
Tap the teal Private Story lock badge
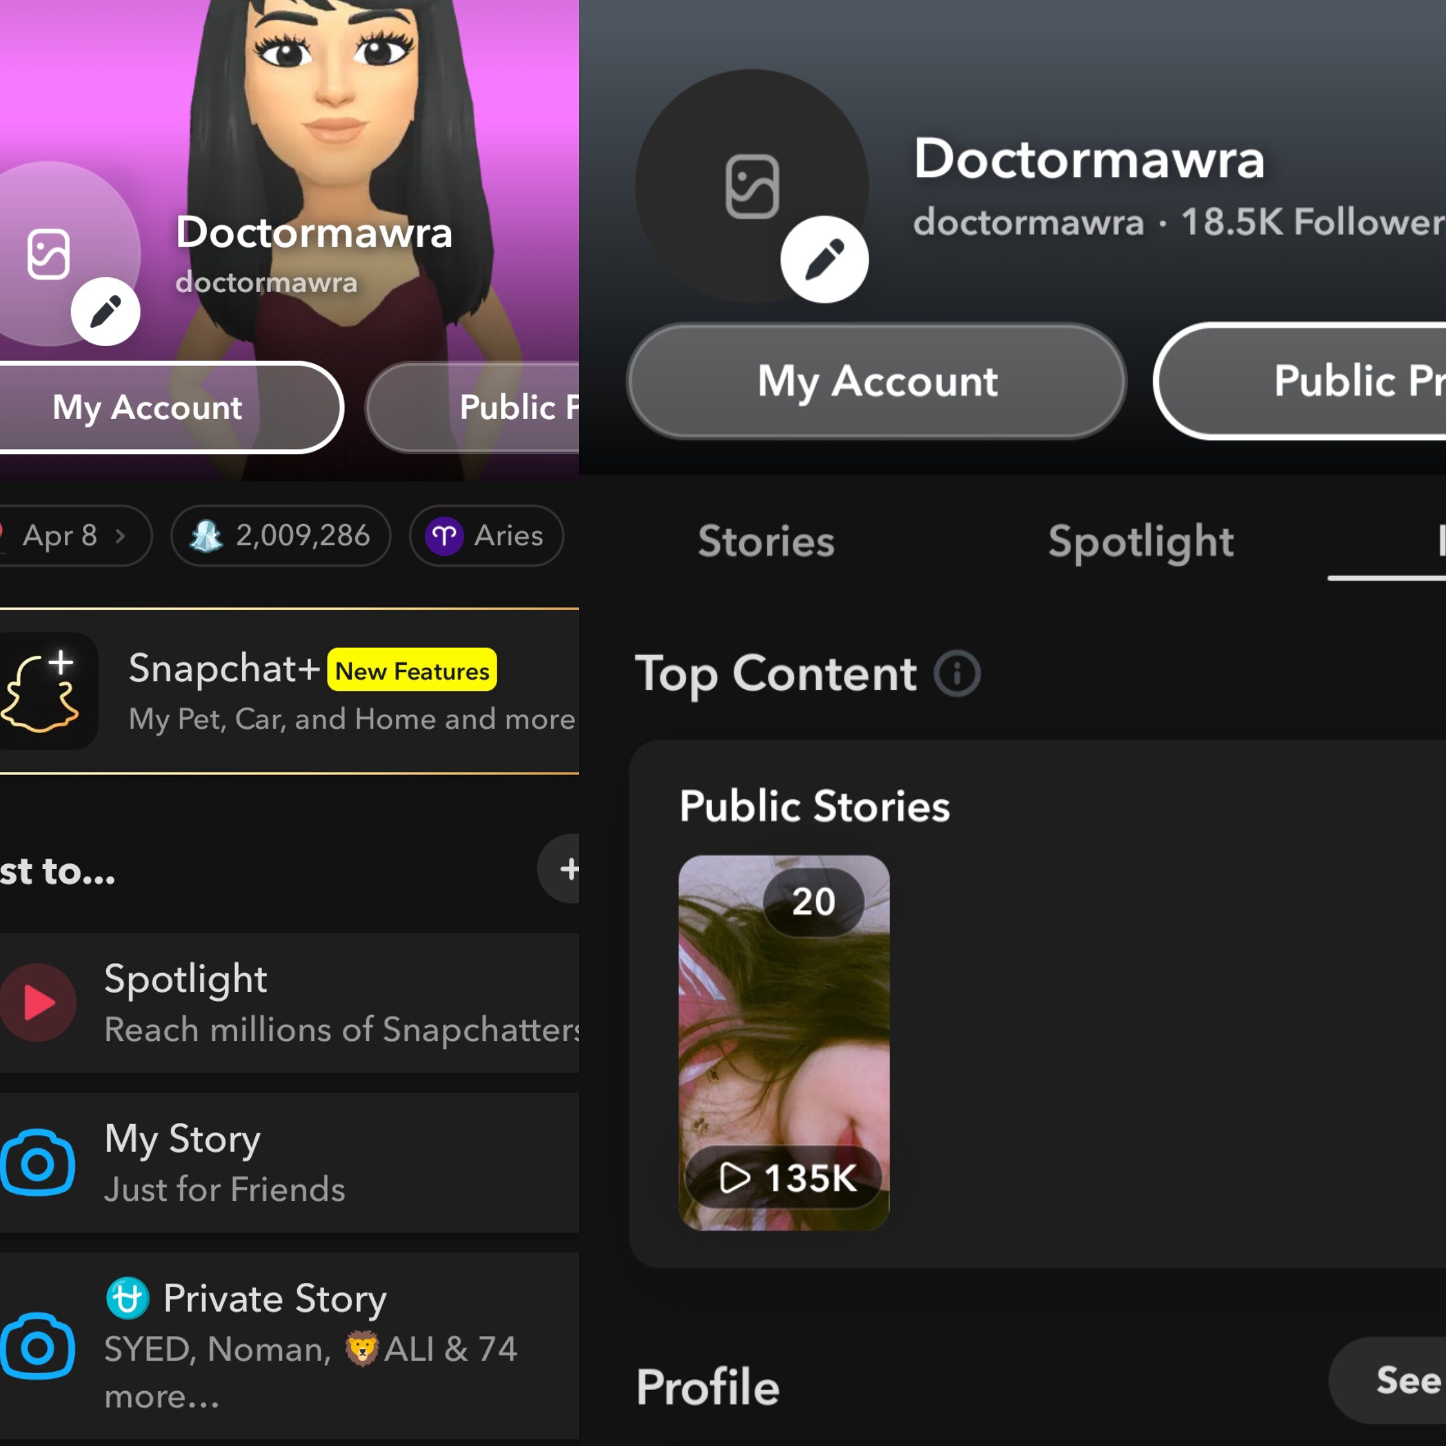click(127, 1298)
